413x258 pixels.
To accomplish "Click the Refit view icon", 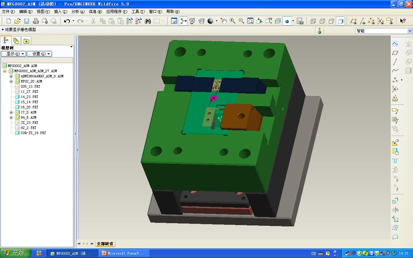I will [250, 21].
